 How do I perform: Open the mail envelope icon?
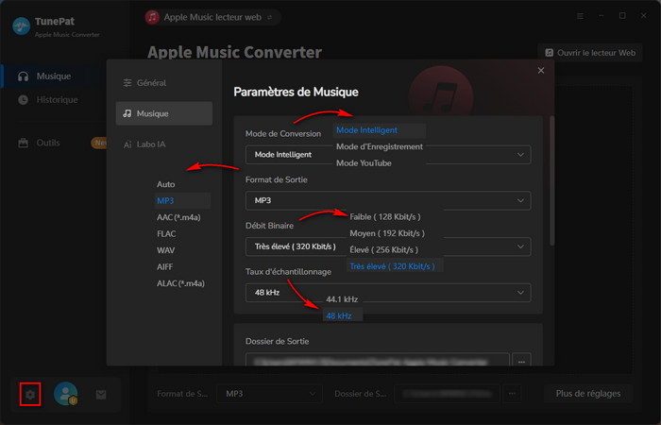(101, 394)
